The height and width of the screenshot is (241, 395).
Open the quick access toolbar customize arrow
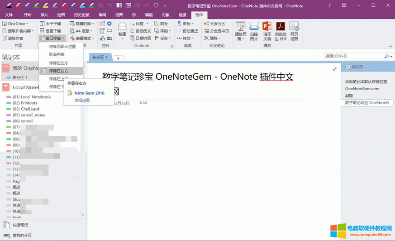[x=165, y=5]
